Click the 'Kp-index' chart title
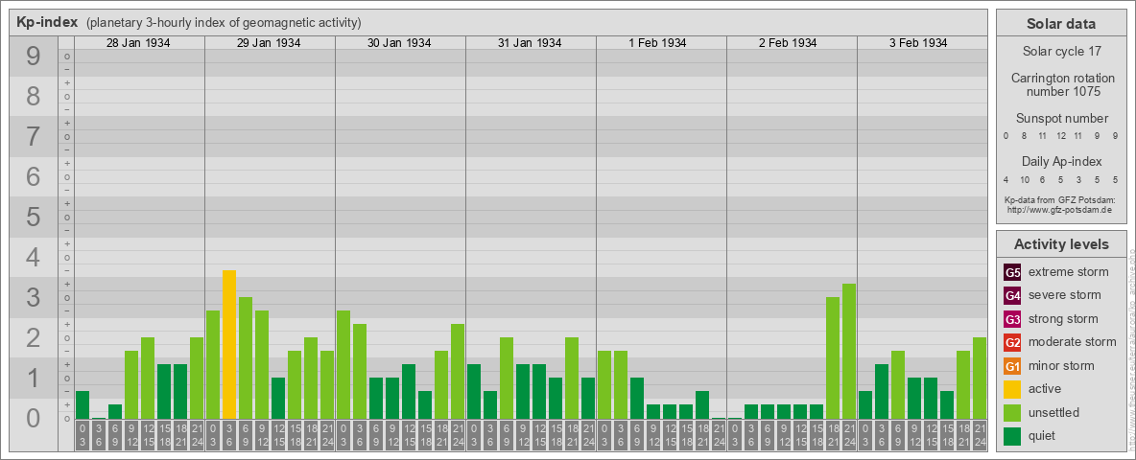The image size is (1136, 460). pos(47,22)
